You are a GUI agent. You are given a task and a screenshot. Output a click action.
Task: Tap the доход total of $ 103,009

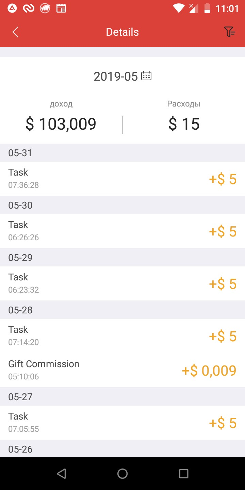coord(61,124)
